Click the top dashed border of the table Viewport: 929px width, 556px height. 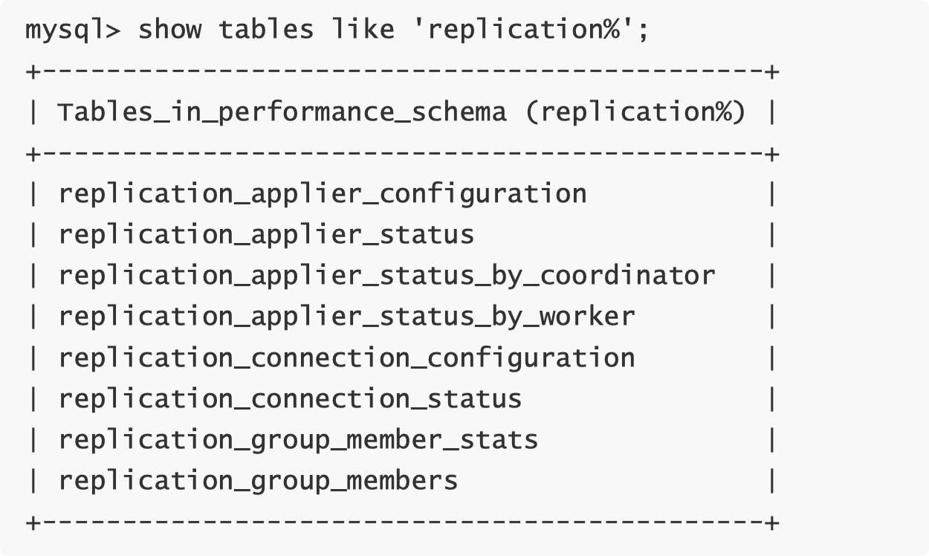(x=401, y=72)
